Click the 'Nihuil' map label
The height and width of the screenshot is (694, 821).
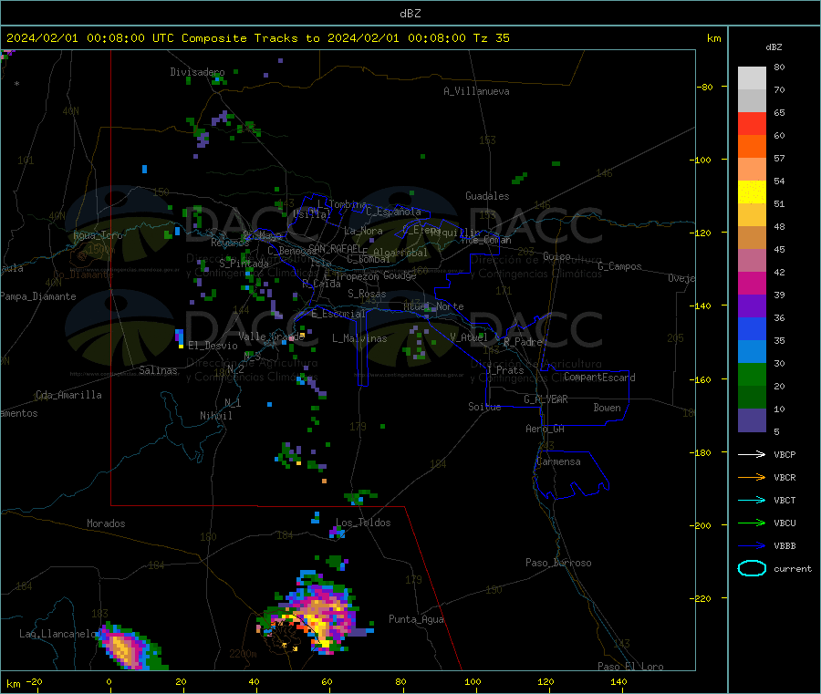pyautogui.click(x=216, y=416)
